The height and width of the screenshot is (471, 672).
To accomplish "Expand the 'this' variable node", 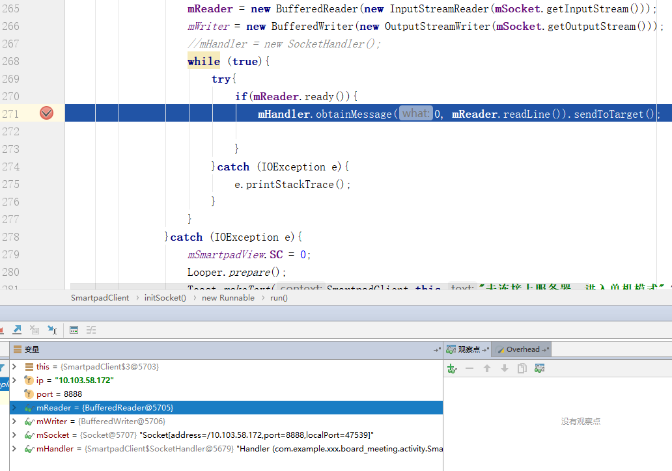I will click(x=14, y=366).
